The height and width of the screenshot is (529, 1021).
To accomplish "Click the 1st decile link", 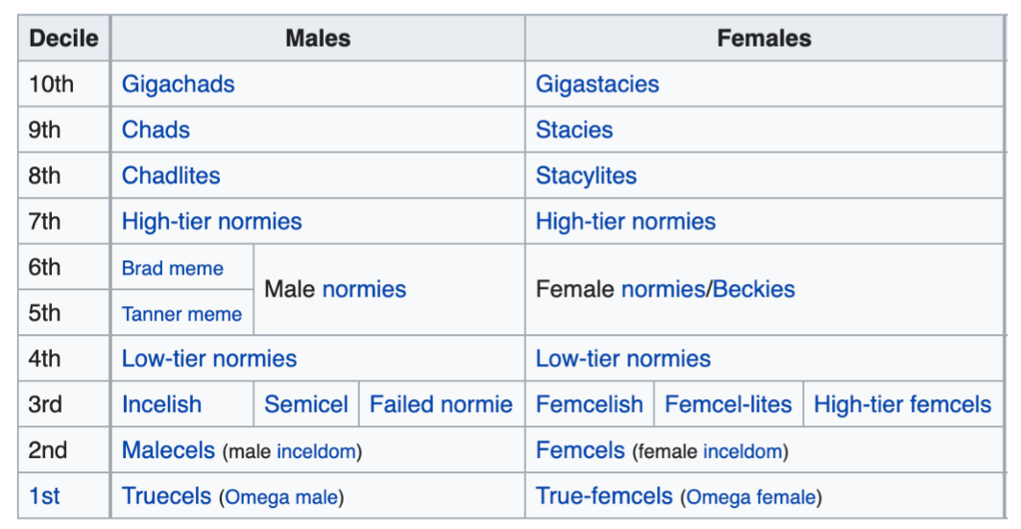I will point(44,496).
